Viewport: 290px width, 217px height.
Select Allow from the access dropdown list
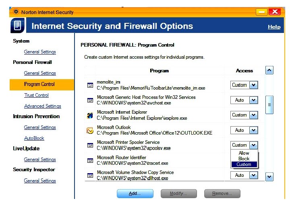click(x=244, y=153)
